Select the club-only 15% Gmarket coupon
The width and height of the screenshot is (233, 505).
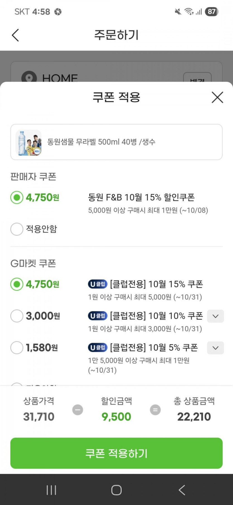click(x=17, y=284)
